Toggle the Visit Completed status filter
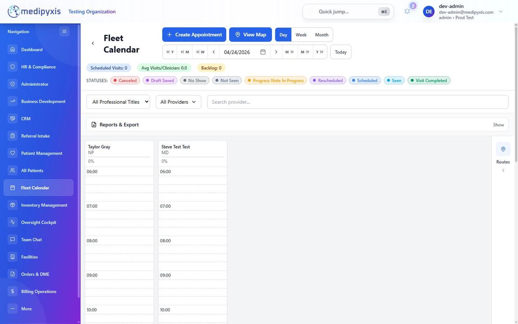This screenshot has height=324, width=518. tap(429, 80)
